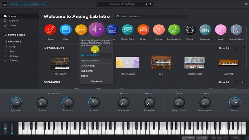Go back in designers carousel with left chevron
Image resolution: width=249 pixels, height=140 pixels.
click(236, 82)
